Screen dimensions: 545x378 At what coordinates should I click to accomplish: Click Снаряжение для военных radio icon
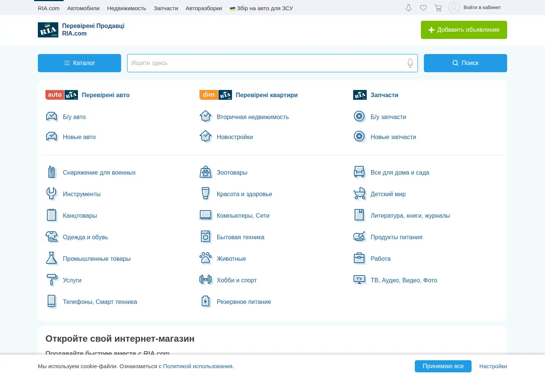coord(52,172)
